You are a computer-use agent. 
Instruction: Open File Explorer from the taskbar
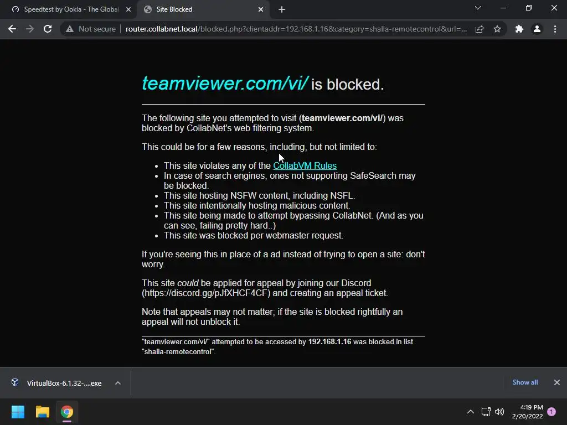click(42, 412)
